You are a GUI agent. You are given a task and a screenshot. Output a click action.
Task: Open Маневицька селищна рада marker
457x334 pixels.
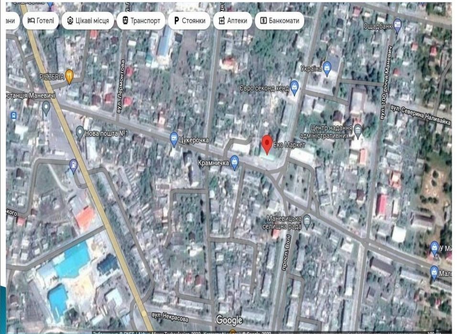(306, 222)
